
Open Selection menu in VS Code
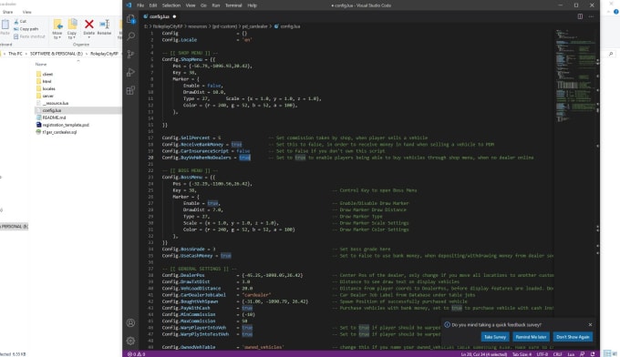pyautogui.click(x=171, y=5)
